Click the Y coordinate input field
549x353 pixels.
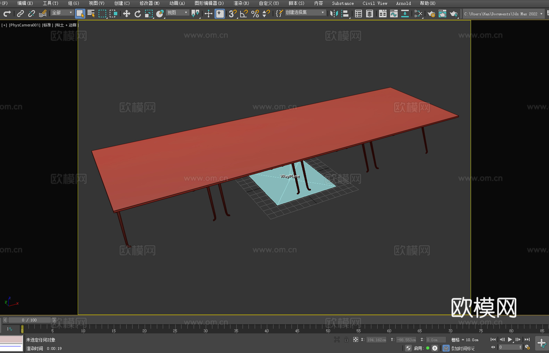[x=406, y=340]
